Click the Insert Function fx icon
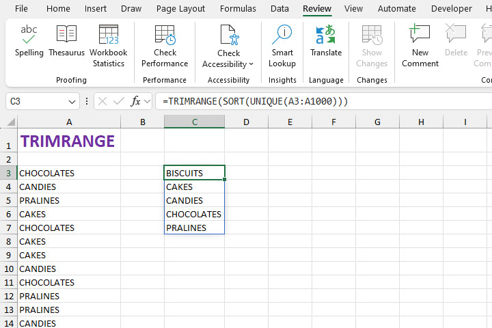The image size is (492, 328). click(135, 101)
